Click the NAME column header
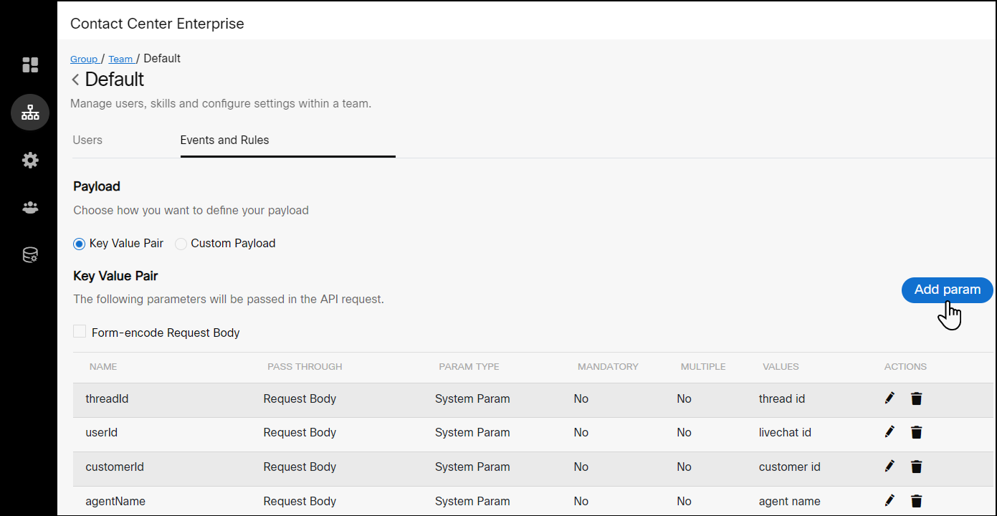 (x=103, y=366)
